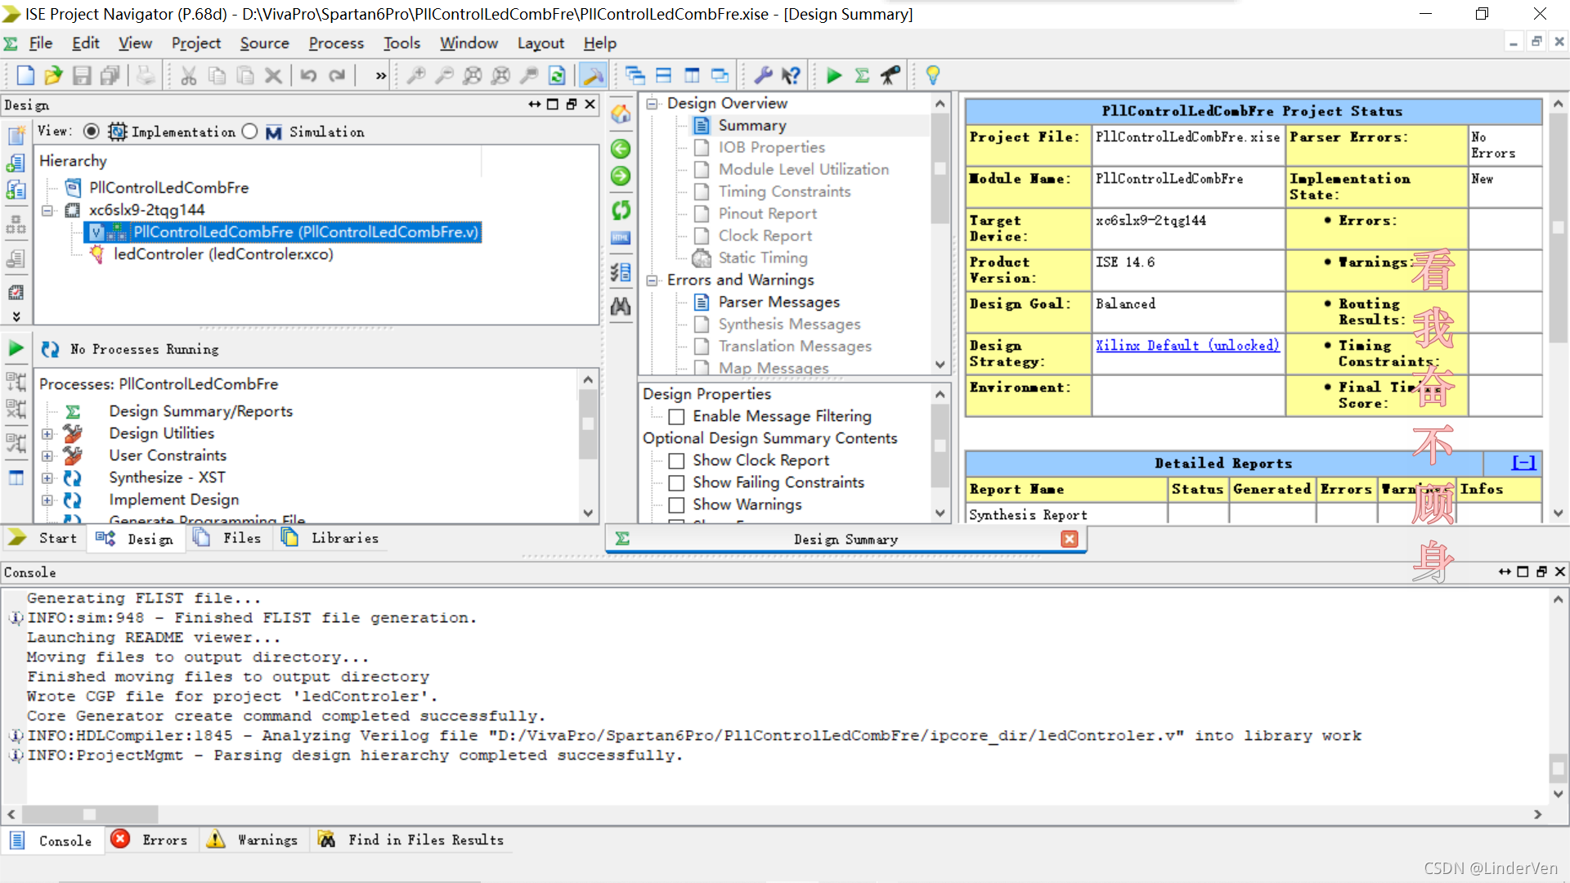Click the lightbulb tips icon in toolbar
The image size is (1570, 883).
[932, 76]
